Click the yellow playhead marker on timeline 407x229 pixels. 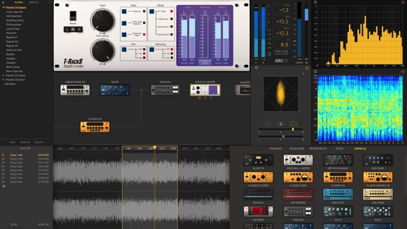[155, 148]
